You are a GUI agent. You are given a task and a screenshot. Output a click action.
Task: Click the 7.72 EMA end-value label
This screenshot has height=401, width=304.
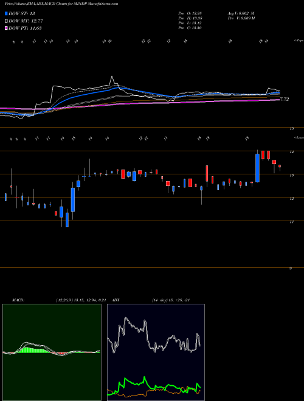point(285,99)
